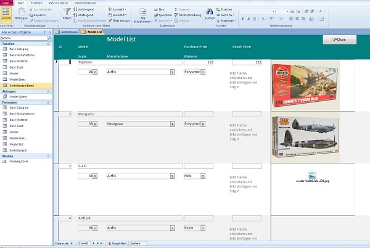Viewport: 370px width, 248px height.
Task: Click the Airfix Typhoon box image
Action: pyautogui.click(x=305, y=85)
